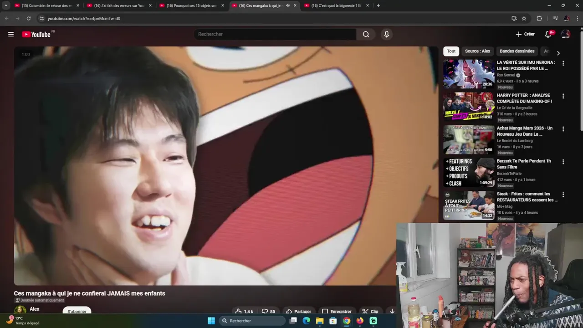Viewport: 583px width, 328px height.
Task: Go back with browser back arrow
Action: (x=6, y=18)
